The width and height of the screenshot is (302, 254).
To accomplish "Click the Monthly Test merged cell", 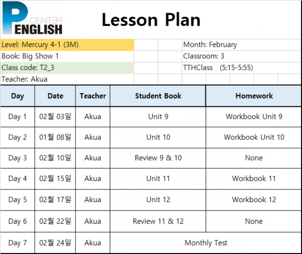I will point(206,243).
